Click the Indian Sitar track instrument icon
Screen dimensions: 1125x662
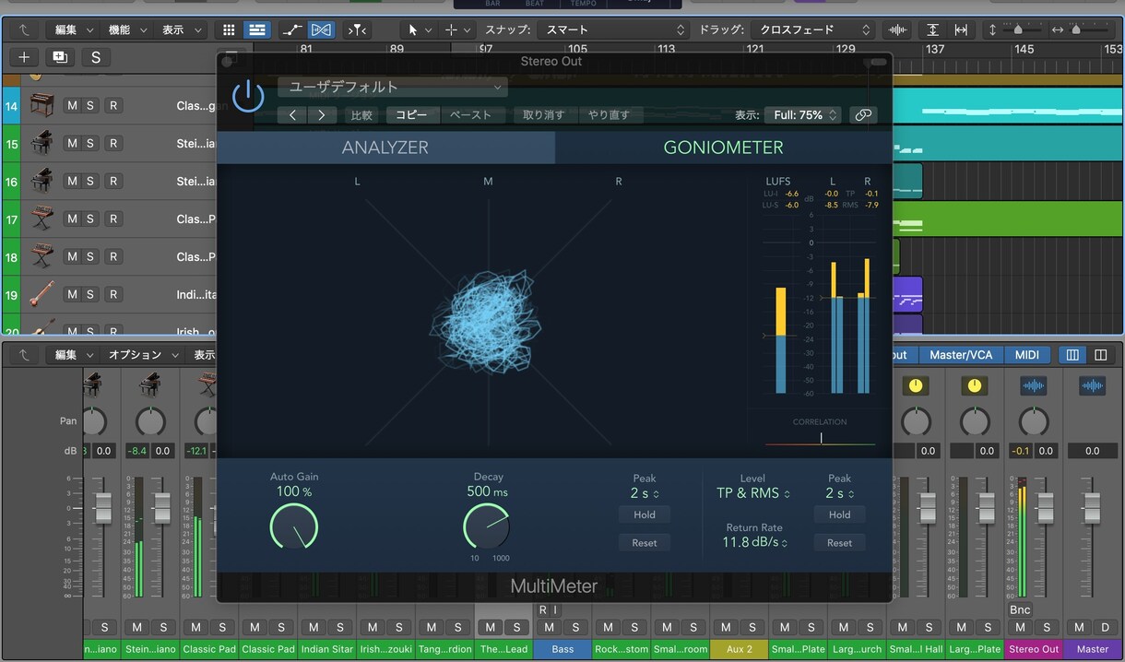tap(41, 294)
